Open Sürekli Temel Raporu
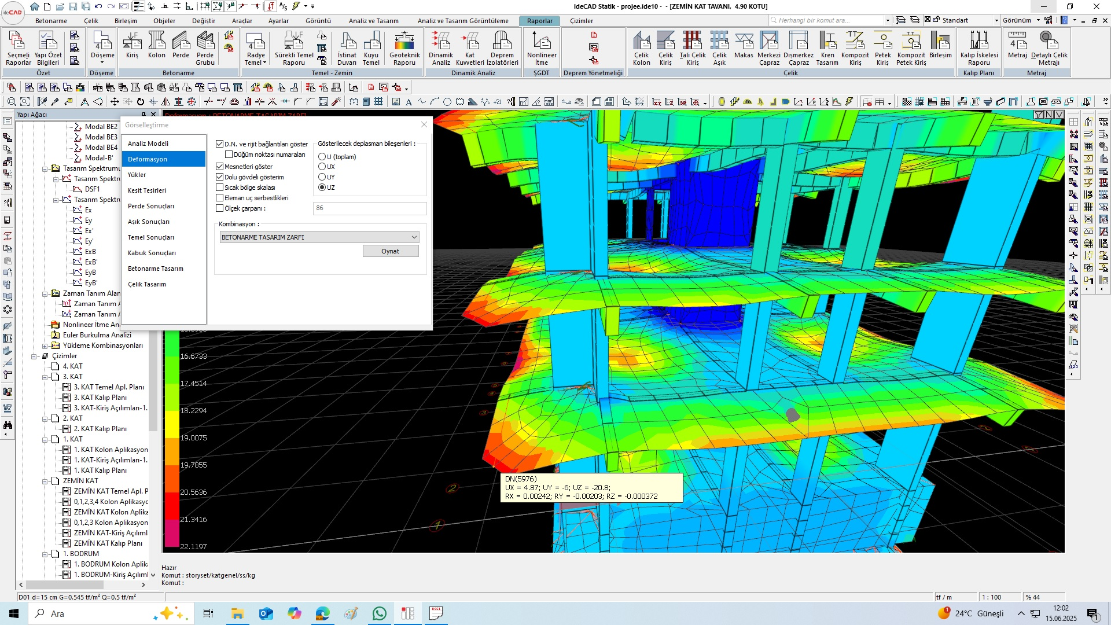Image resolution: width=1111 pixels, height=625 pixels. (x=294, y=48)
